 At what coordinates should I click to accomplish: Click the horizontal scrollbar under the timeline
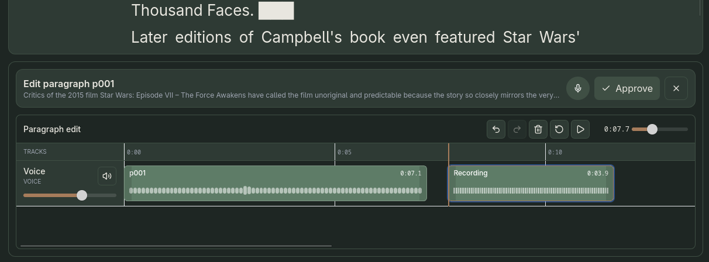click(x=175, y=246)
